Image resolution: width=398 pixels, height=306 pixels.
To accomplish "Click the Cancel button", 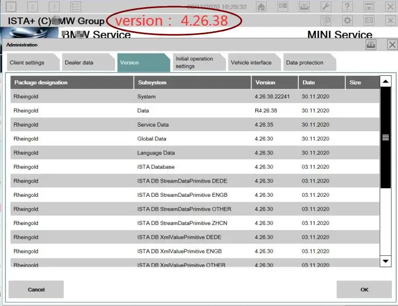I will coord(36,289).
